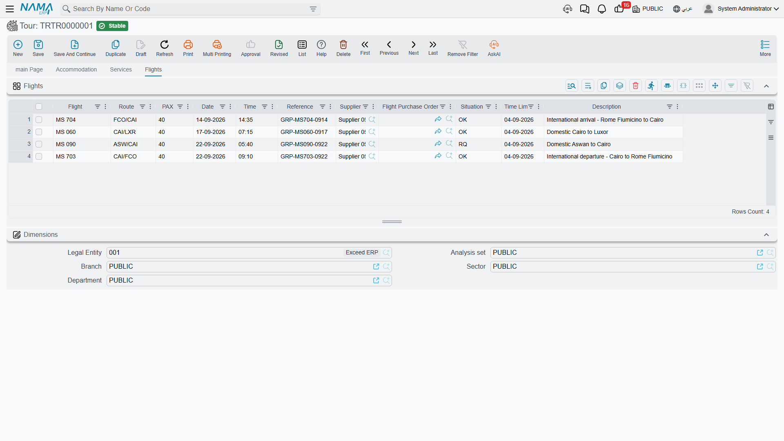Click the Stable status badge
784x441 pixels.
[x=112, y=26]
